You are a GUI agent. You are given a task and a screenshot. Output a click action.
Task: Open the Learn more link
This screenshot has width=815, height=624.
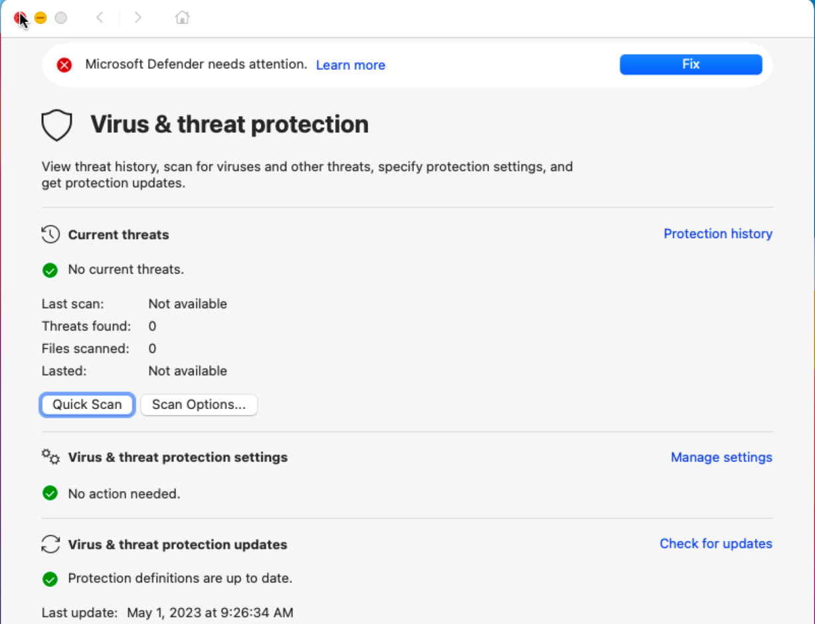351,65
